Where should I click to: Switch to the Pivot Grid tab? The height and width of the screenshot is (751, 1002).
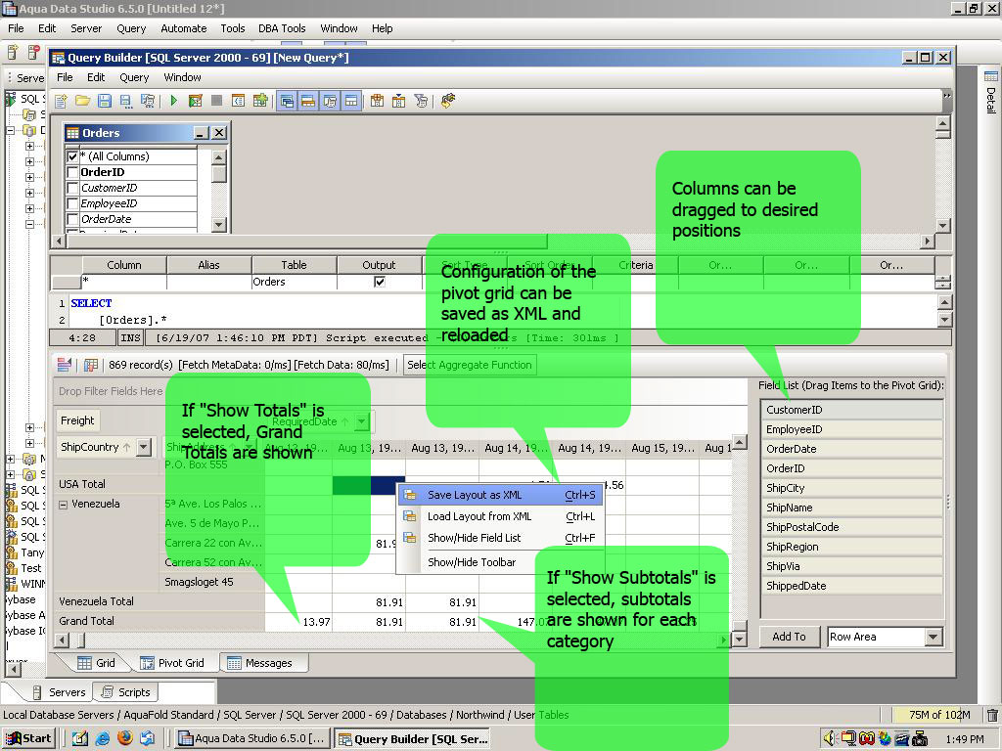click(x=172, y=663)
